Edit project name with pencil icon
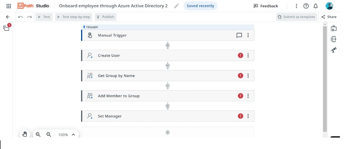 tap(176, 6)
